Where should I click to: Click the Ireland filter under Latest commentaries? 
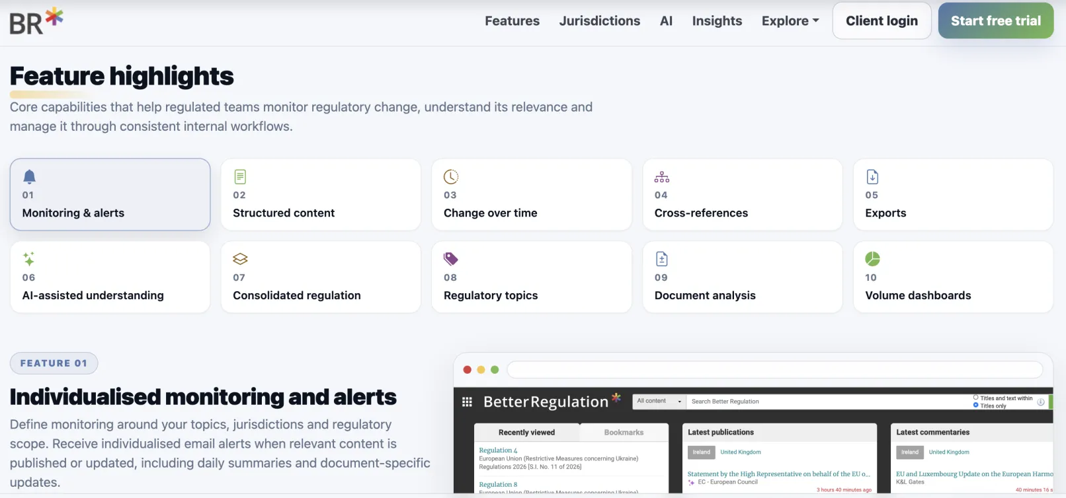pyautogui.click(x=910, y=452)
